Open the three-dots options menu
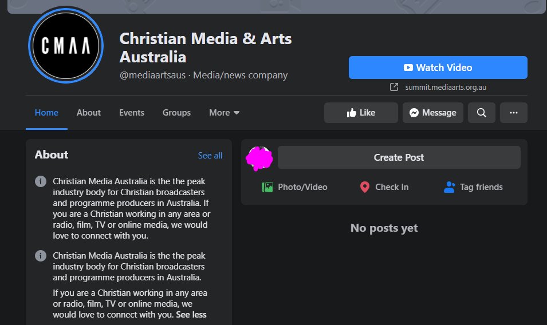The height and width of the screenshot is (325, 547). pos(514,113)
